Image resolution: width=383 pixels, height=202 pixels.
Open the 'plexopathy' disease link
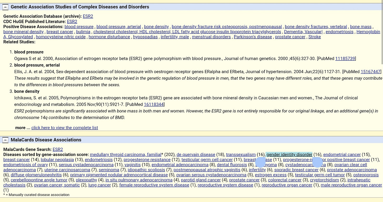[x=87, y=180]
